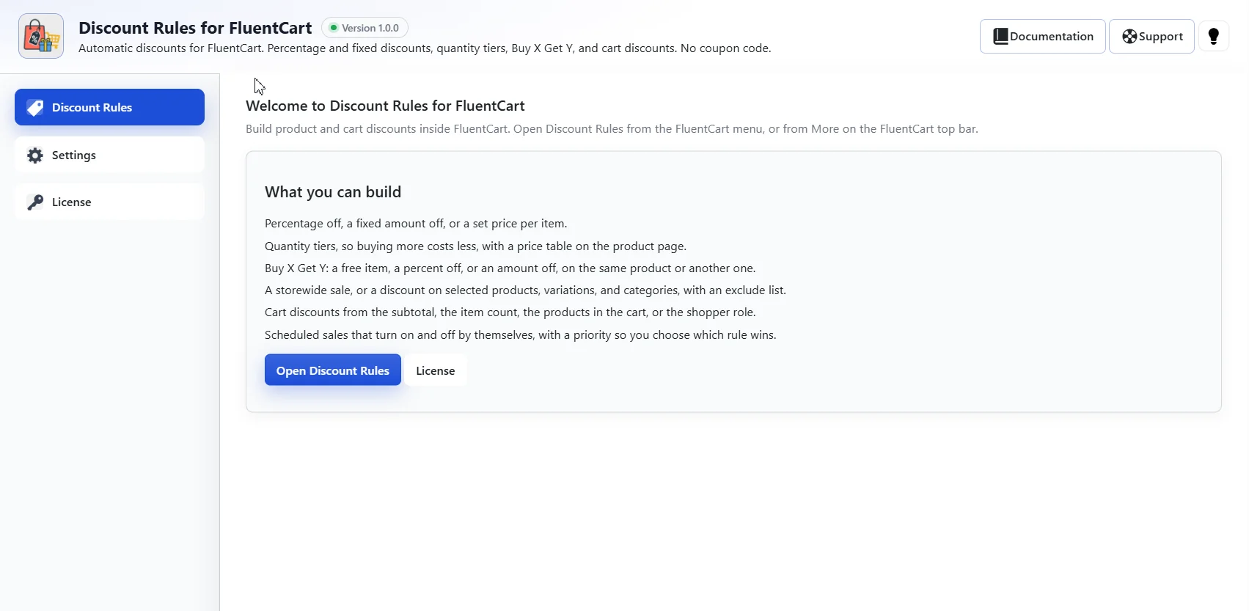
Task: Click the 'Quantity tiers, so buying more' line
Action: tap(475, 246)
